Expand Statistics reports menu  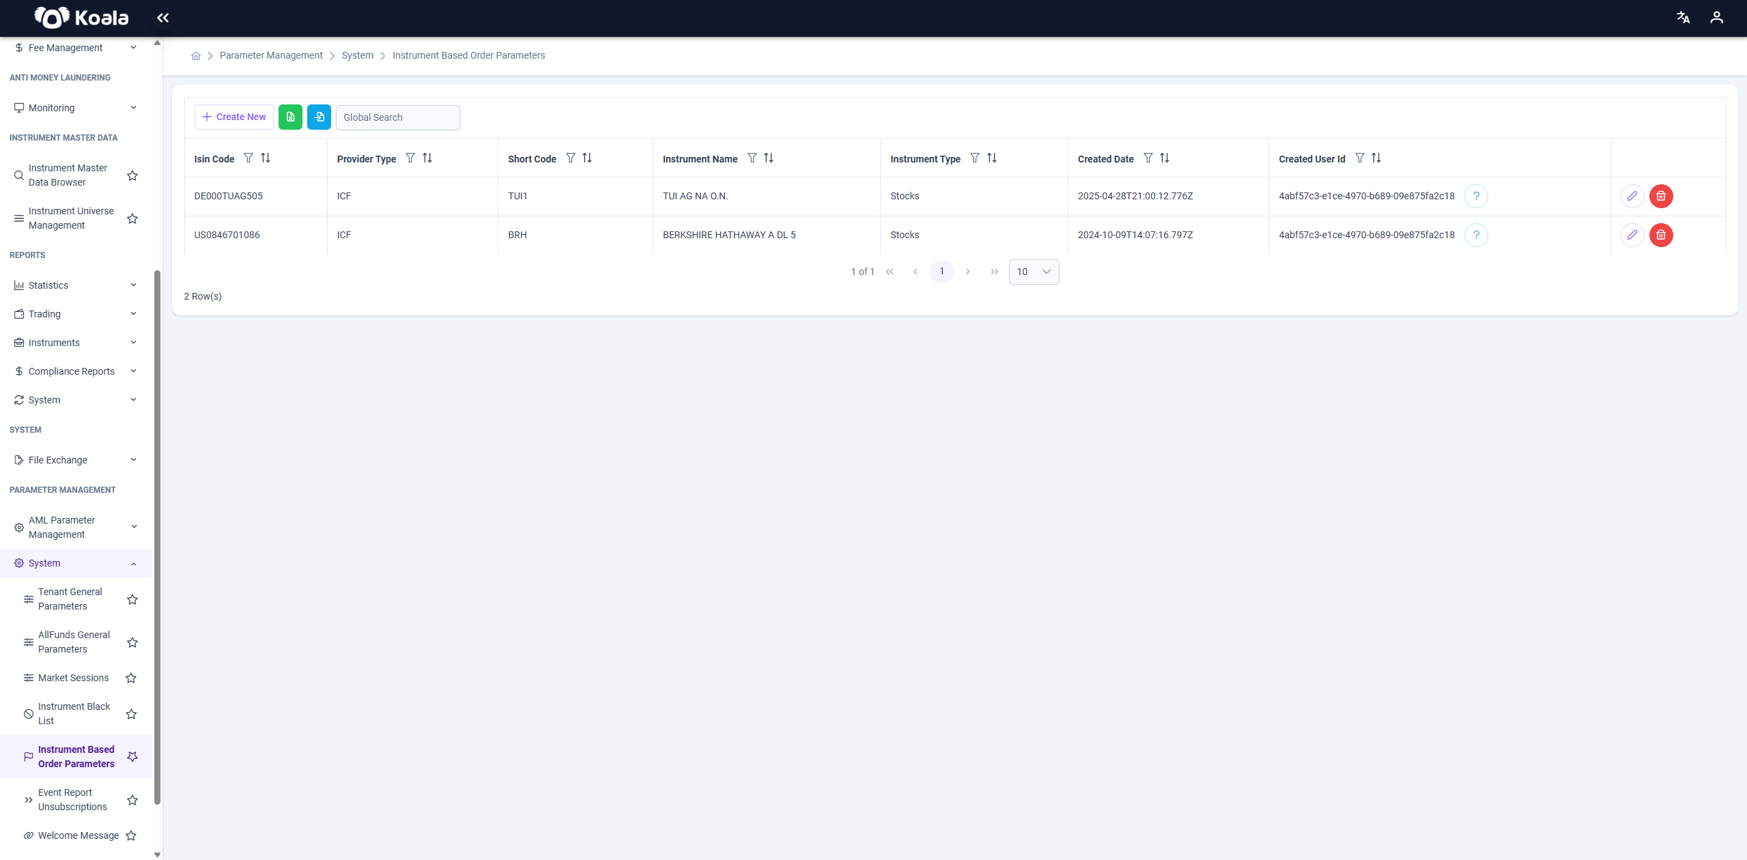pyautogui.click(x=76, y=285)
